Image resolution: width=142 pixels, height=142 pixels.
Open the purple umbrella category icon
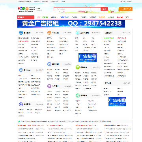pyautogui.click(x=49, y=86)
